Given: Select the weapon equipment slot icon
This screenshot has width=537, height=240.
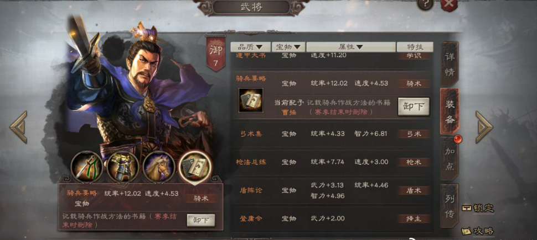Looking at the screenshot, I should coord(87,167).
